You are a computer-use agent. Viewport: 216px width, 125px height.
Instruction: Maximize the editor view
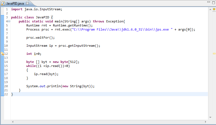coord(214,2)
